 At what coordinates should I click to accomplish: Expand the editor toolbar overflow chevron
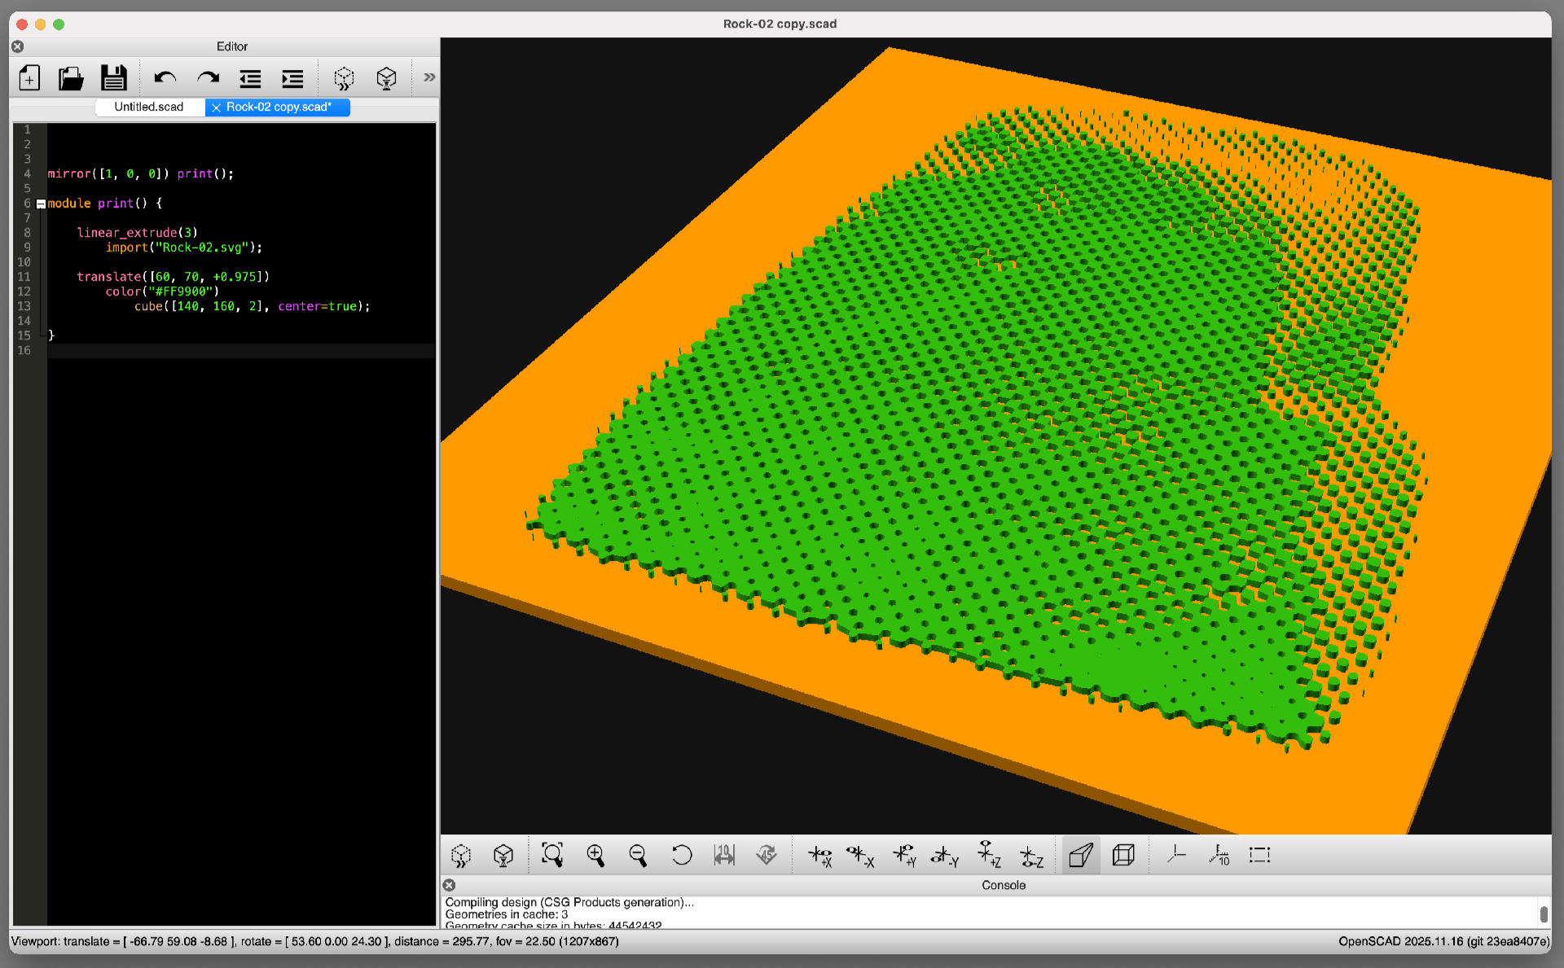tap(428, 77)
